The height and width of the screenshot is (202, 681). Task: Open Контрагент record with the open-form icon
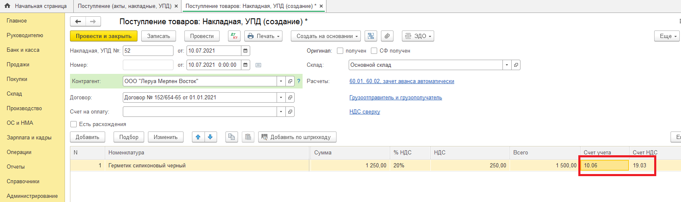pos(290,81)
